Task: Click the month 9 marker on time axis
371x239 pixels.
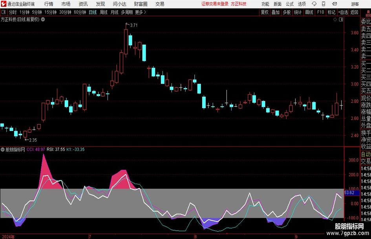Action: (296, 237)
